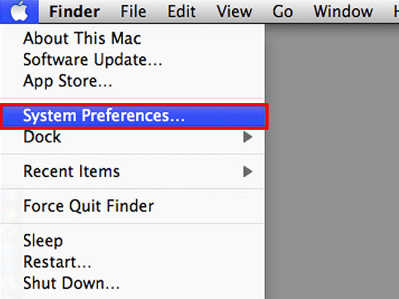Select the Dock menu item label

tap(42, 137)
